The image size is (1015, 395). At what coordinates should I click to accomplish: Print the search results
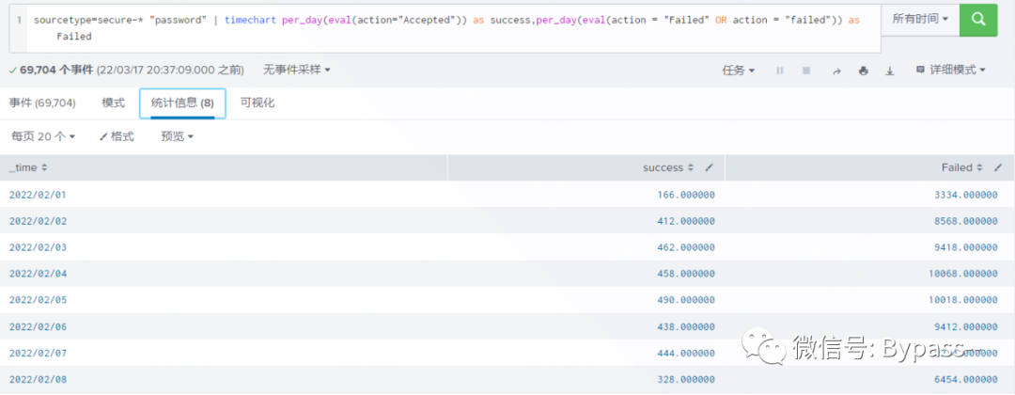[x=863, y=71]
